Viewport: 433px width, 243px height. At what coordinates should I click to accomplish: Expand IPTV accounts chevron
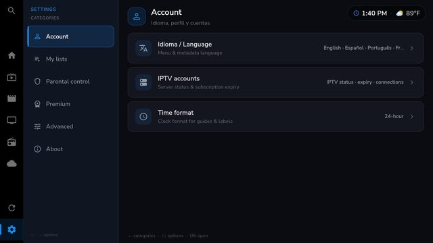click(x=412, y=82)
